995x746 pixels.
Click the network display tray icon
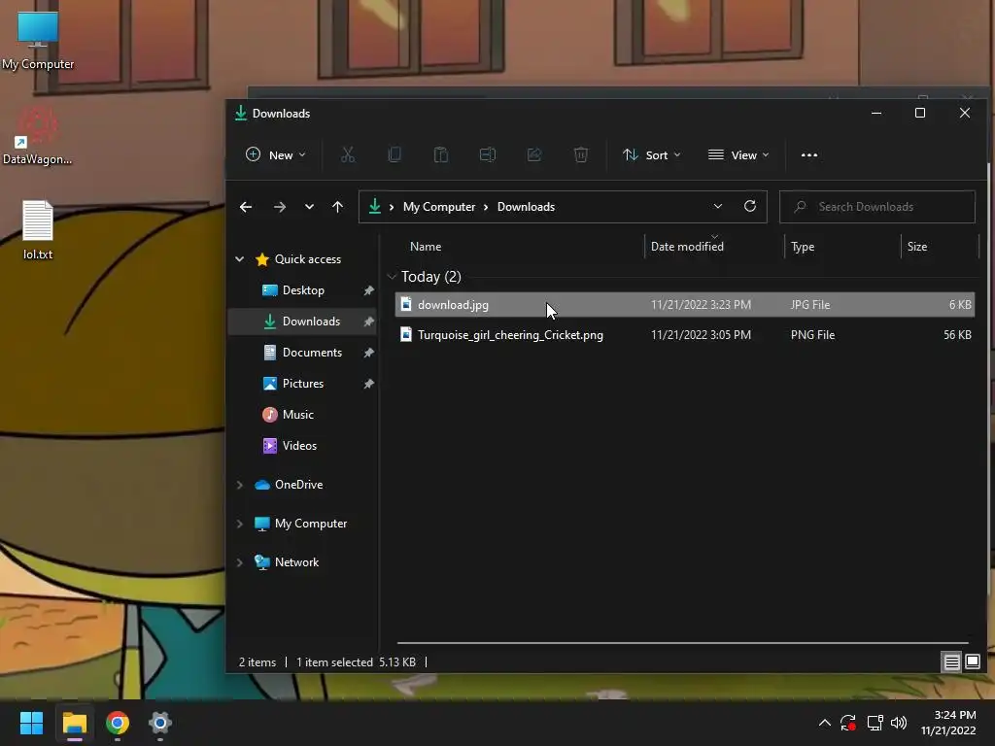pyautogui.click(x=875, y=723)
